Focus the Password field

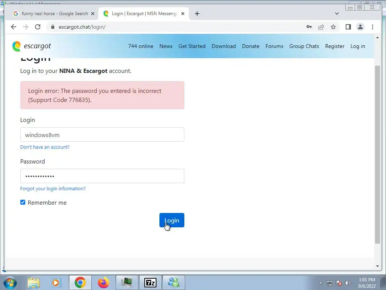pyautogui.click(x=102, y=176)
